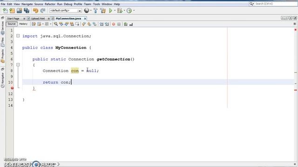Click the Comment code icon

point(126,24)
